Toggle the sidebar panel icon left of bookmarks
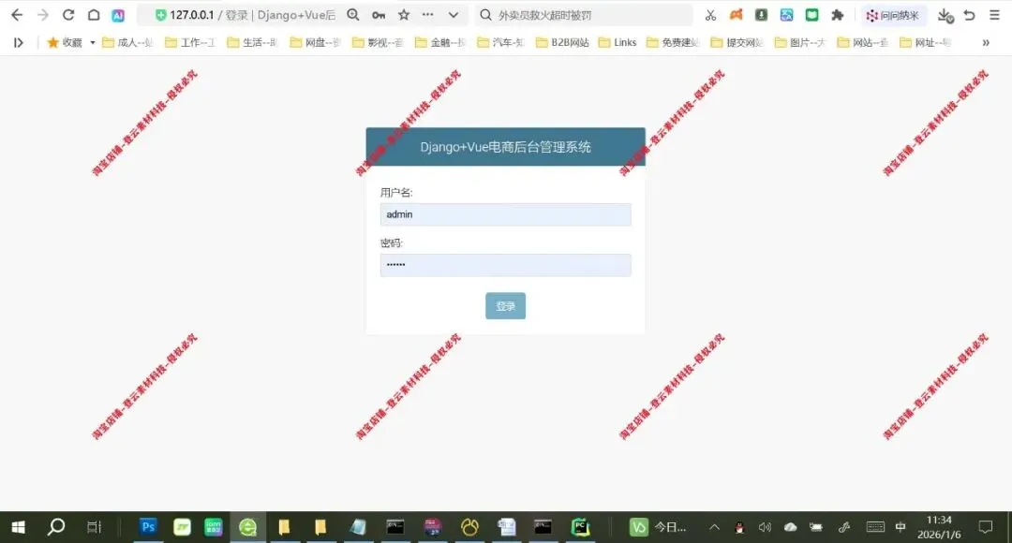 [x=19, y=42]
